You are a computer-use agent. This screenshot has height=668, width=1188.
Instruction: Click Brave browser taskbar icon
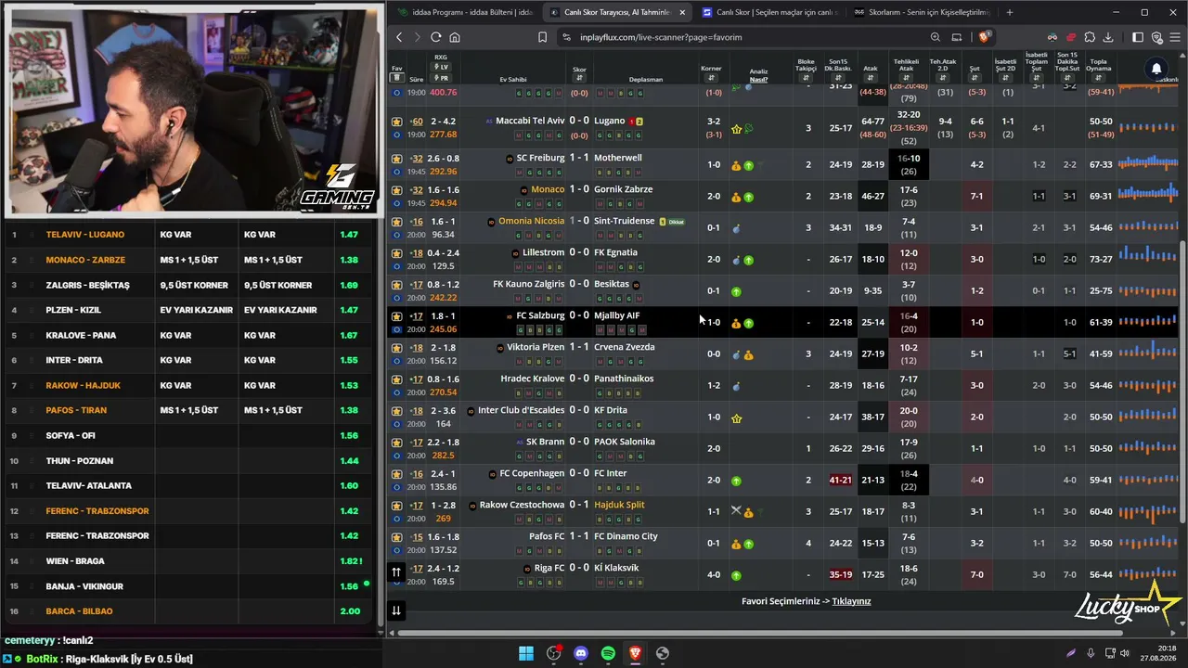635,653
